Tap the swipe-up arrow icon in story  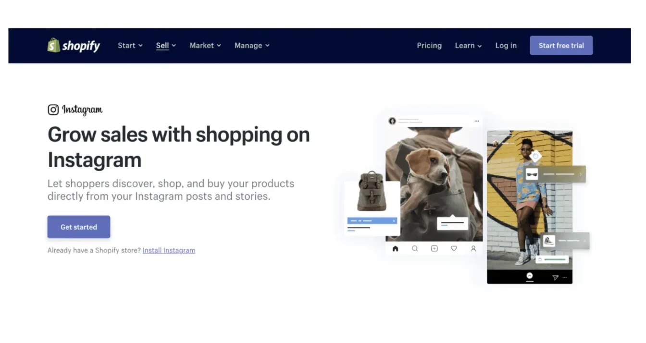pyautogui.click(x=530, y=276)
